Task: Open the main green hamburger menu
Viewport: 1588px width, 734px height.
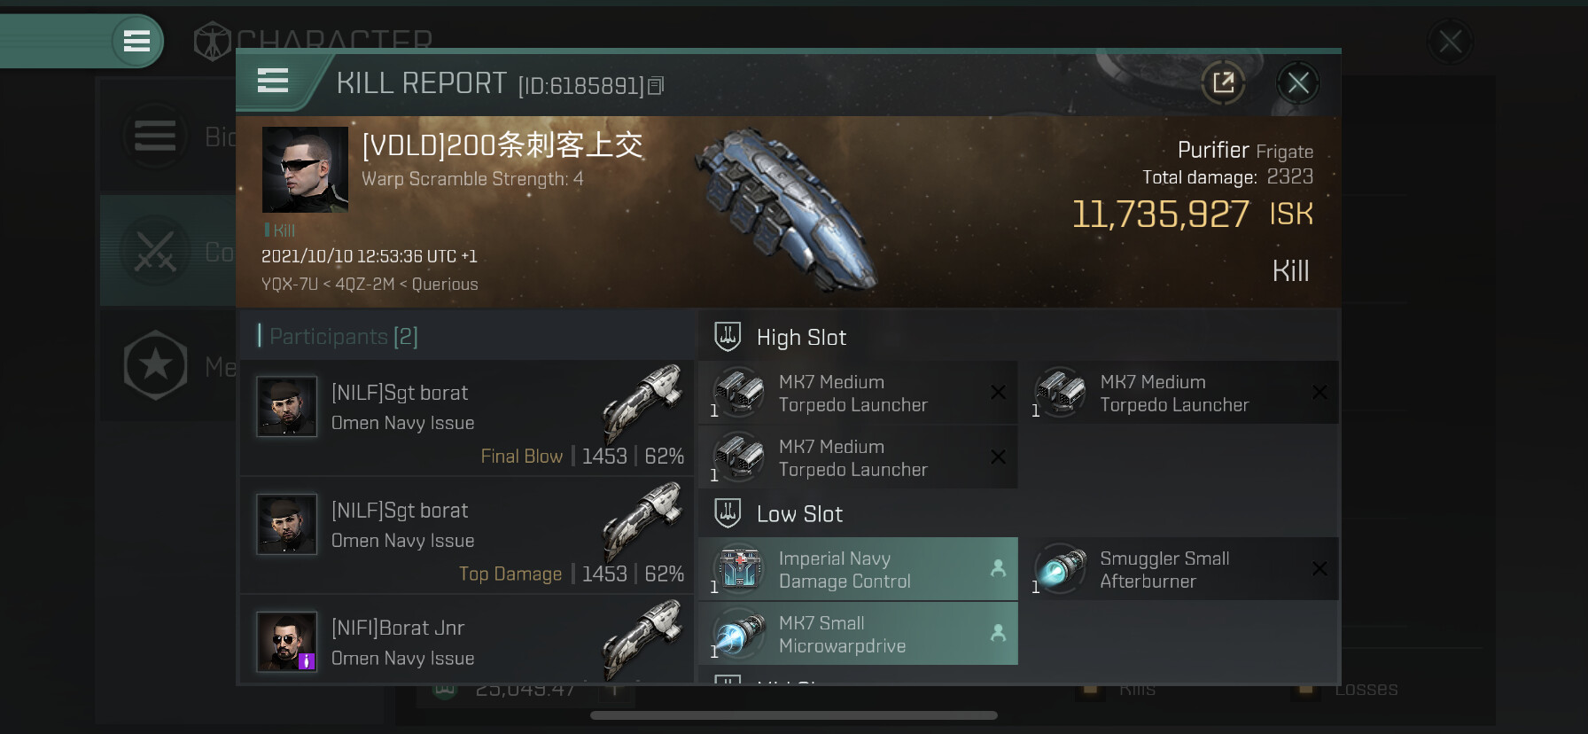Action: click(x=136, y=41)
